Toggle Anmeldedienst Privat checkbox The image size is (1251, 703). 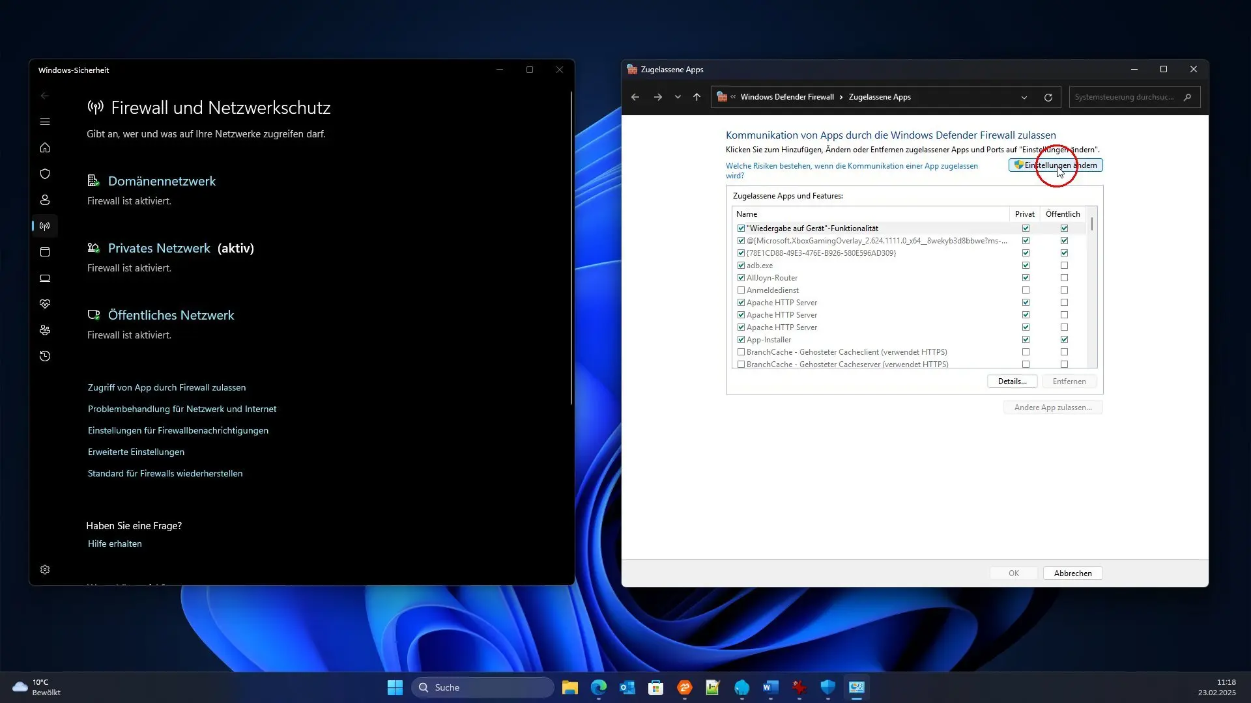1026,290
